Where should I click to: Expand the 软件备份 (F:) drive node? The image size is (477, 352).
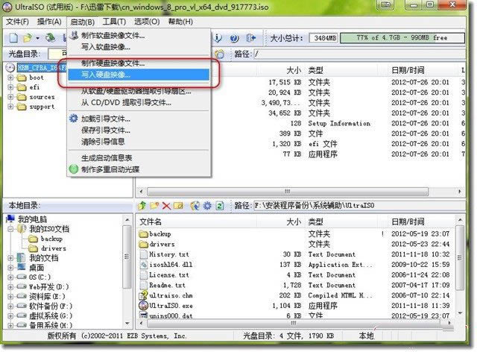10,306
